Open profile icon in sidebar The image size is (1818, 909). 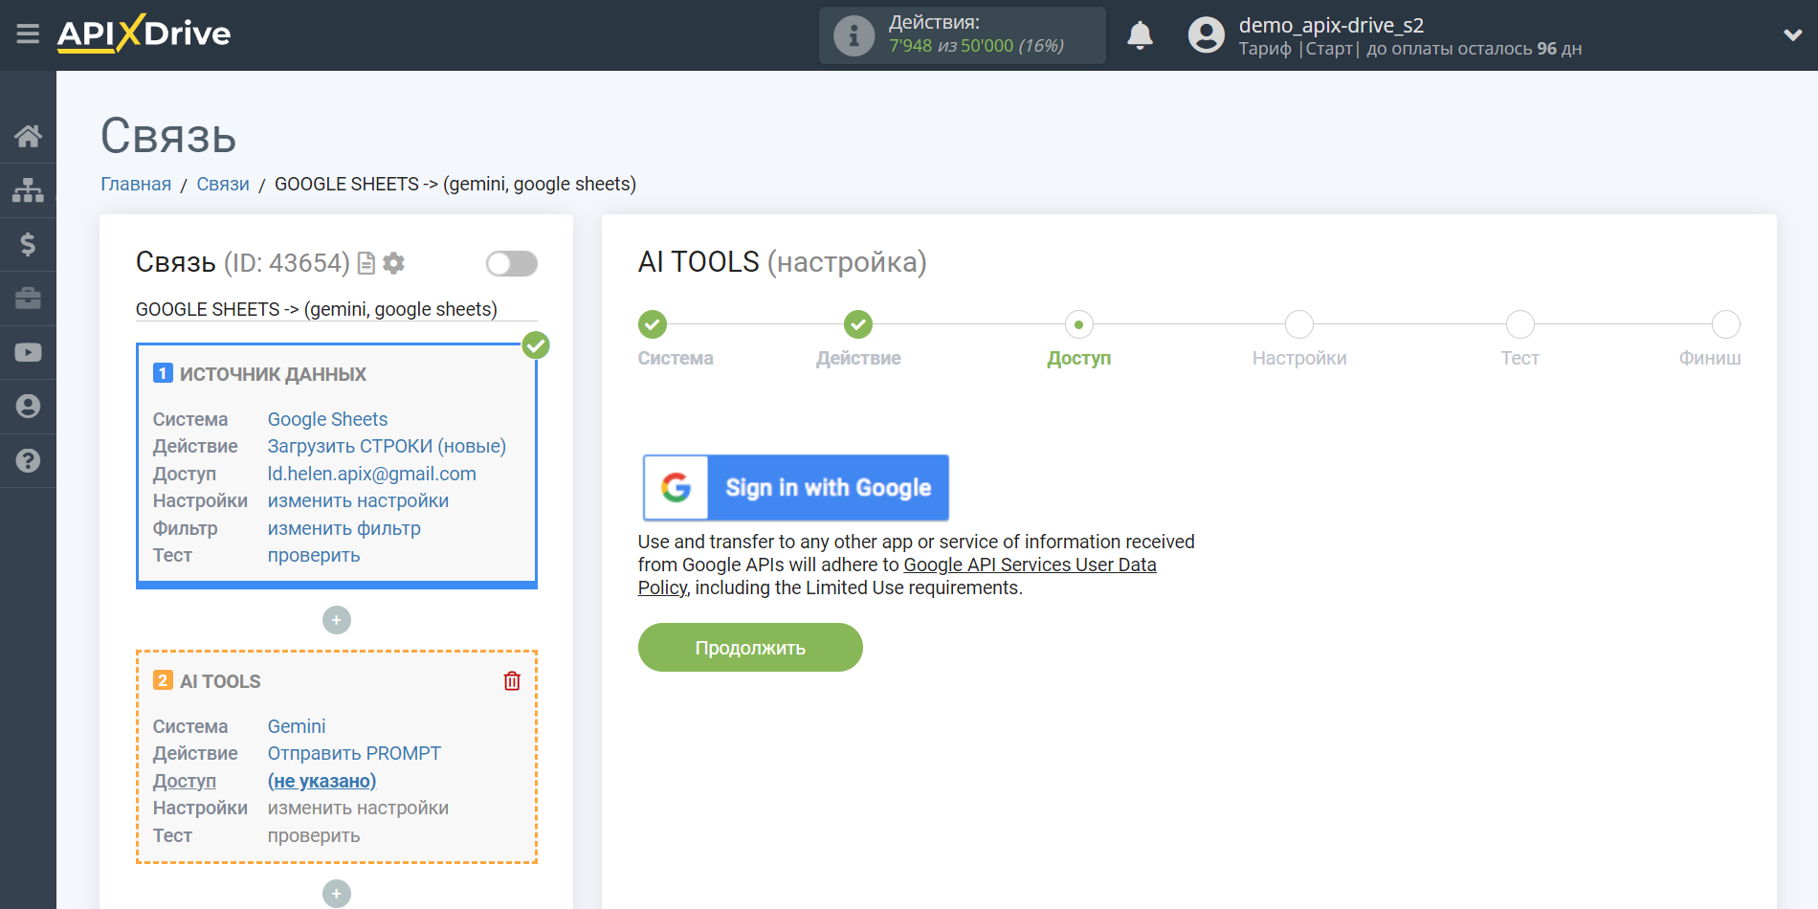[28, 407]
